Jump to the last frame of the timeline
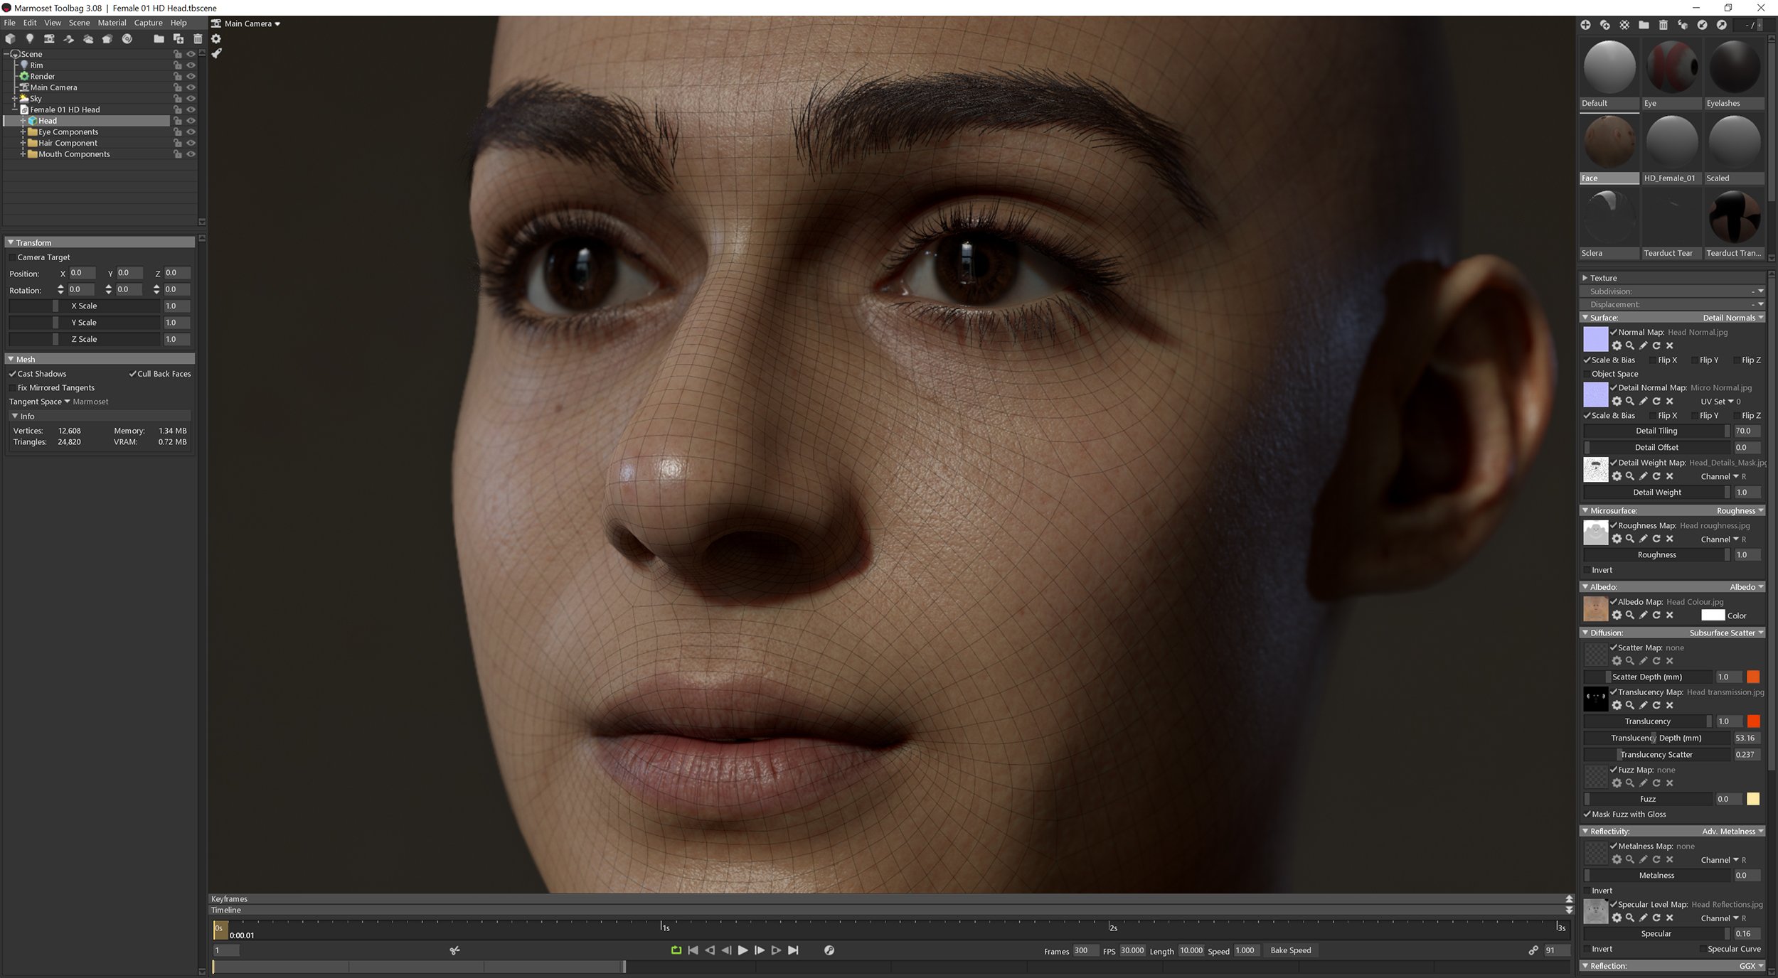Image resolution: width=1778 pixels, height=978 pixels. (x=793, y=950)
